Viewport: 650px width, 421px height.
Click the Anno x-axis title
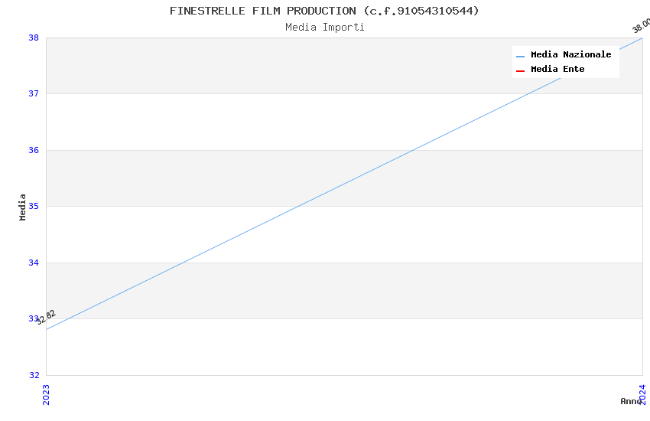click(x=629, y=401)
